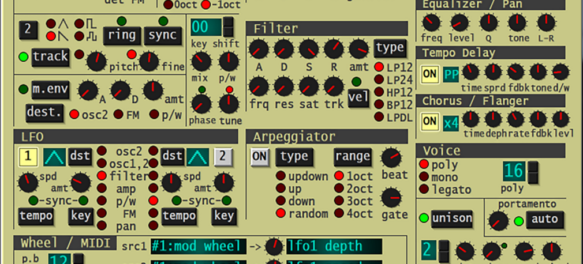Toggle the Tempo Delay ON switch
The image size is (583, 264).
[430, 74]
